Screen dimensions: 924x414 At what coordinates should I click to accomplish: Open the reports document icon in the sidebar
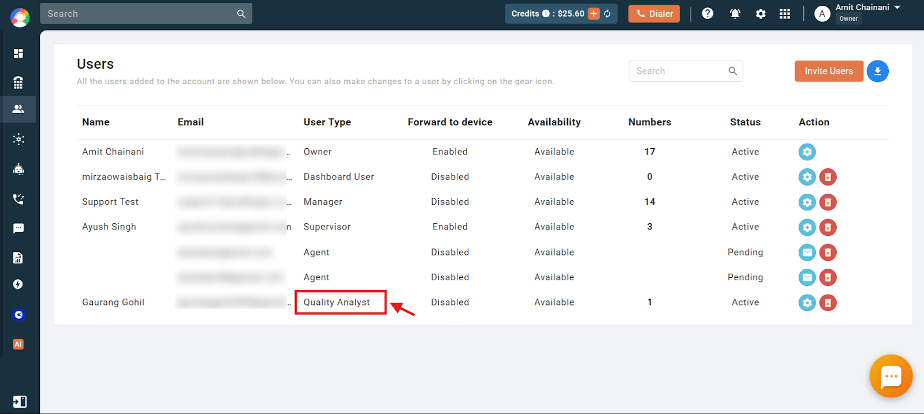18,258
